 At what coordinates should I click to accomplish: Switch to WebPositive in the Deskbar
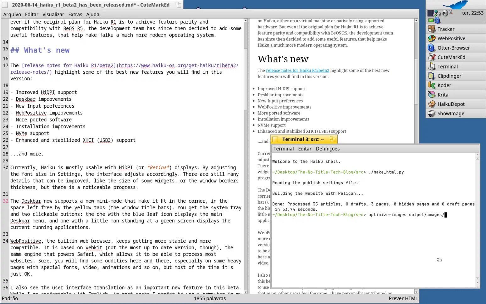coord(451,38)
